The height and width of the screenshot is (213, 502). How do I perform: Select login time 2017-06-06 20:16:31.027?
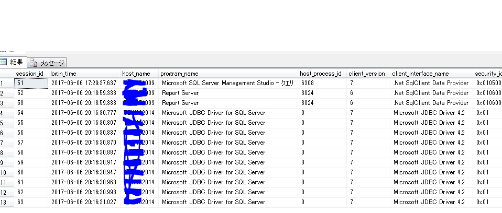[x=84, y=202]
